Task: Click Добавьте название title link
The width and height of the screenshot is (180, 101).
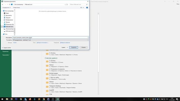Action: coord(65,43)
